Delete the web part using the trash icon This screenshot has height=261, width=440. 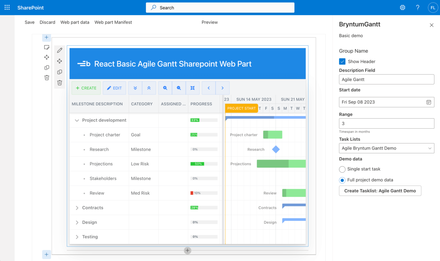pyautogui.click(x=59, y=83)
